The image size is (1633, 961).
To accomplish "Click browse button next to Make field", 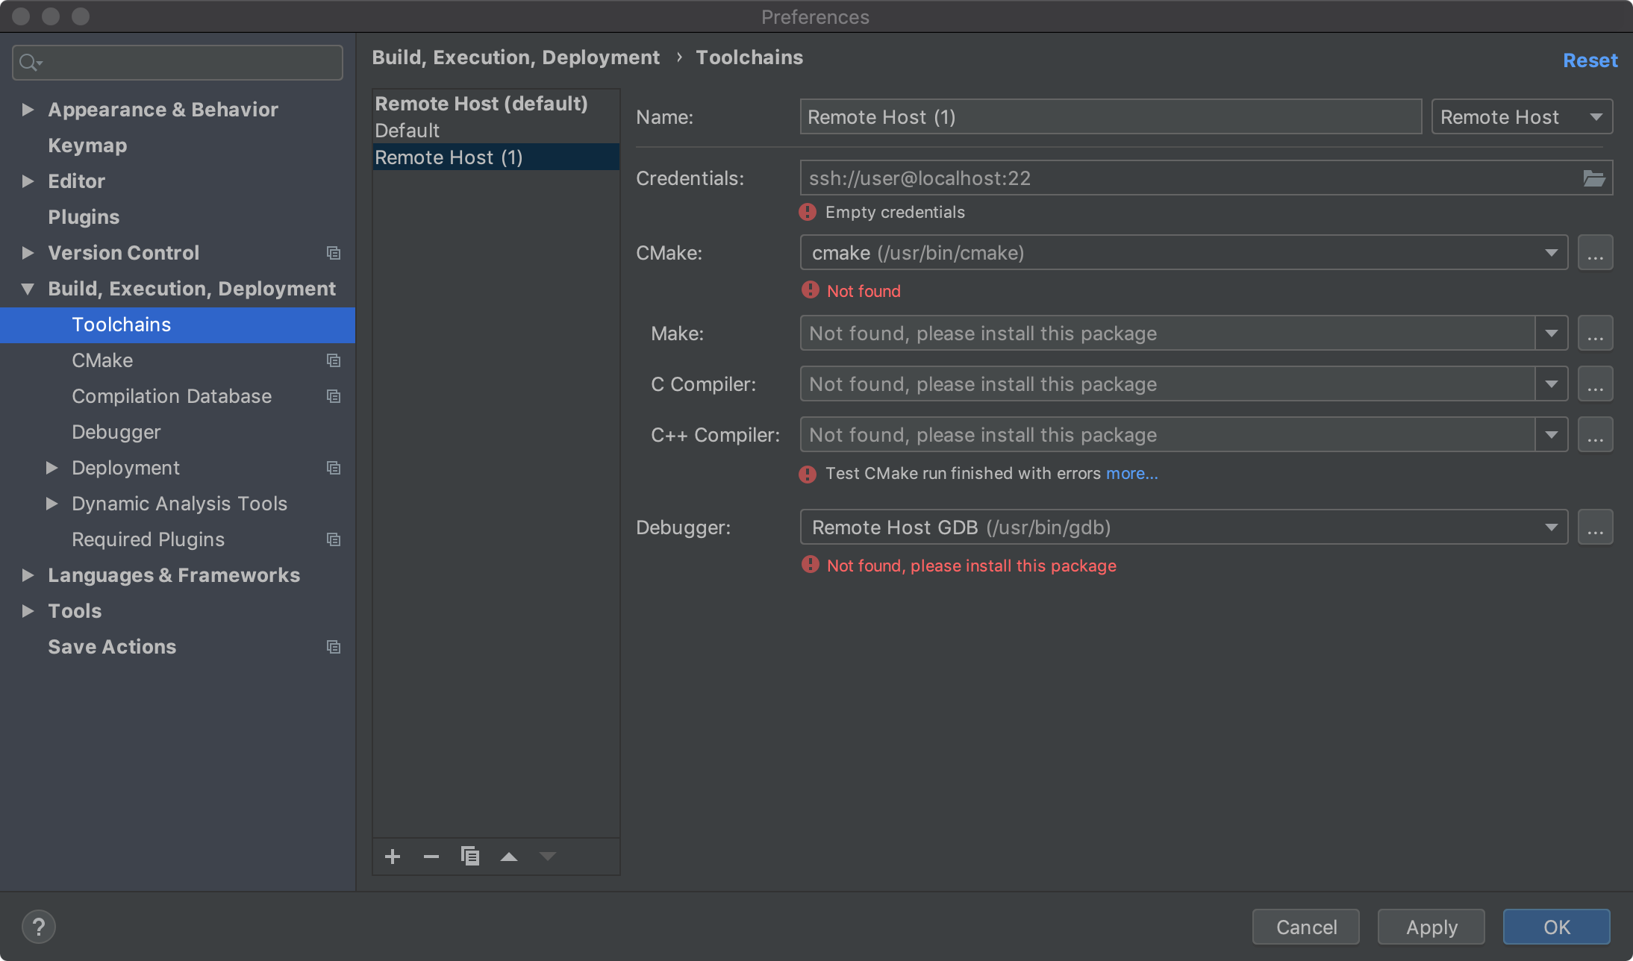I will pos(1595,334).
